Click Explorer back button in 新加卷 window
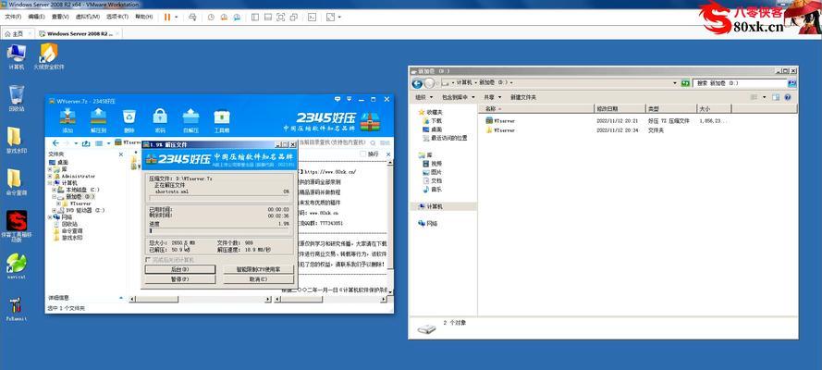 click(x=417, y=83)
